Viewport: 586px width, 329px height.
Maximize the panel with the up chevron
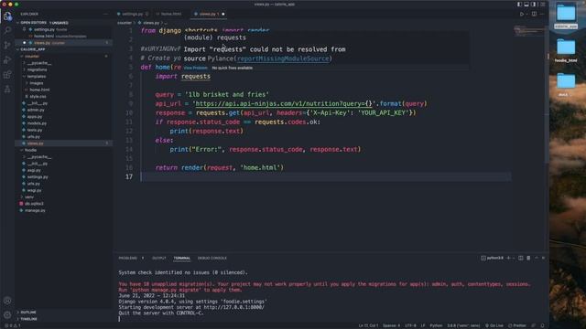537,258
